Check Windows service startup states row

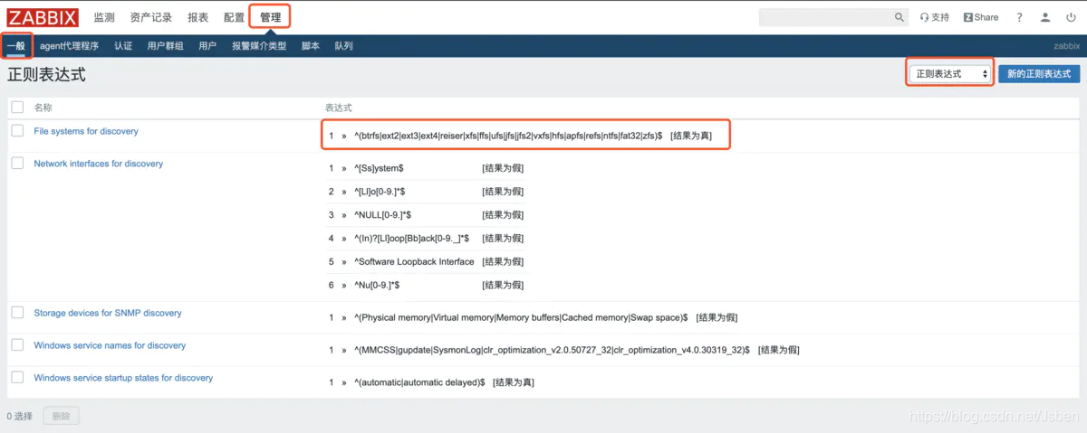pos(17,378)
